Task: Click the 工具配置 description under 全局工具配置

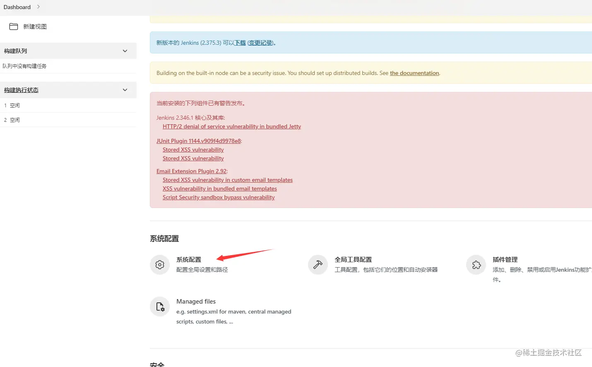Action: click(x=386, y=270)
